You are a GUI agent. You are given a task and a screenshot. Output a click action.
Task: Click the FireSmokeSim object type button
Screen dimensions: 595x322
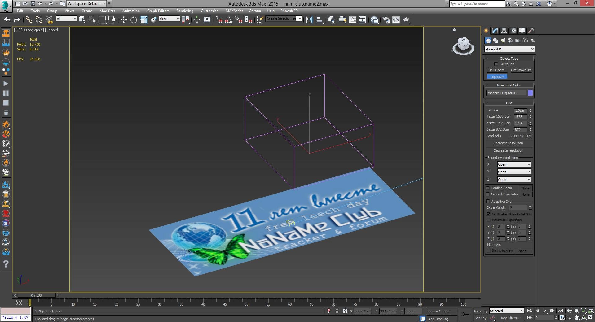pos(521,70)
